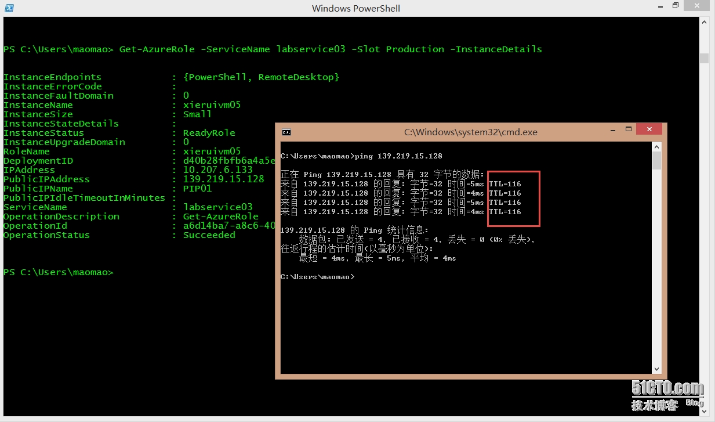Click the PublicIPName label

point(38,189)
